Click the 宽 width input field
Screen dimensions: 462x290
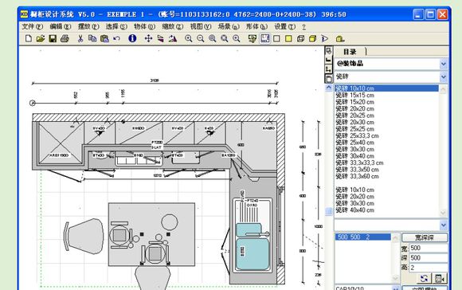[x=429, y=248]
